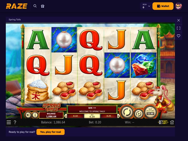This screenshot has height=141, width=188.
Task: Increase the bet with the plus arrow
Action: 118,116
